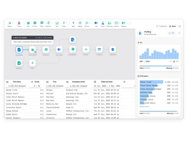Click the Show more link in Full name profile
This screenshot has width=188, height=141.
tap(145, 107)
